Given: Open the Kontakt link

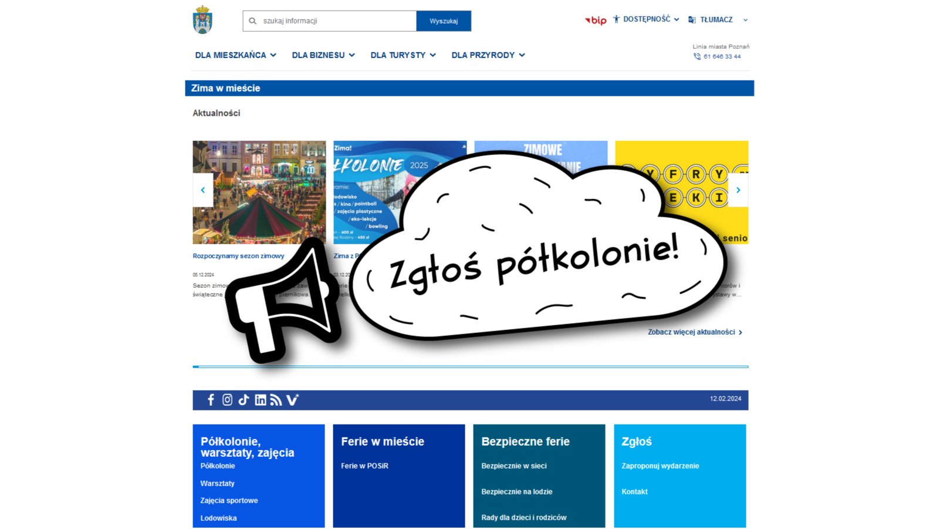Looking at the screenshot, I should click(x=634, y=492).
